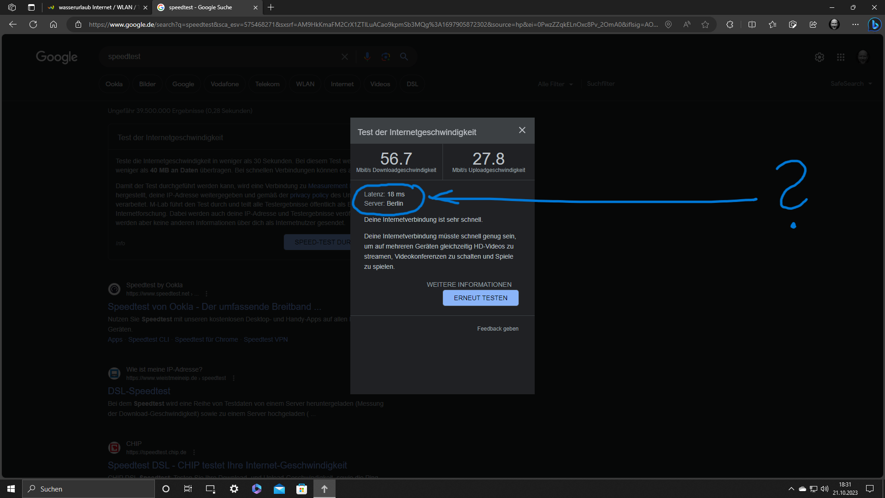Viewport: 885px width, 498px height.
Task: Open Weitere Informationen link
Action: (x=469, y=285)
